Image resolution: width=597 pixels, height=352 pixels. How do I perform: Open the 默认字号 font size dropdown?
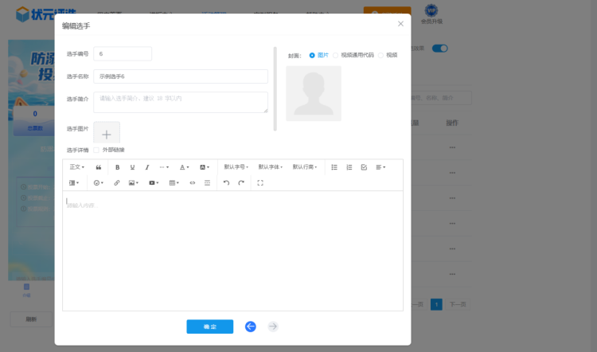coord(236,167)
